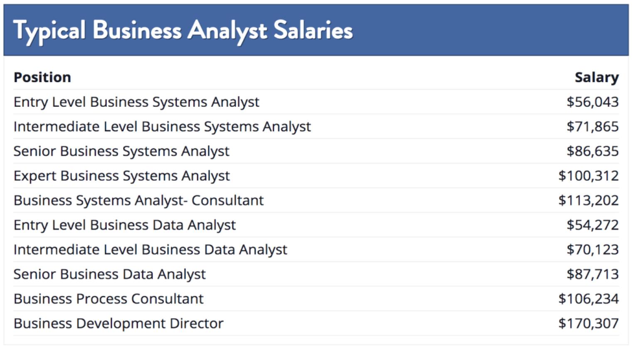
Task: Click the $113,202 salary figure
Action: 588,200
